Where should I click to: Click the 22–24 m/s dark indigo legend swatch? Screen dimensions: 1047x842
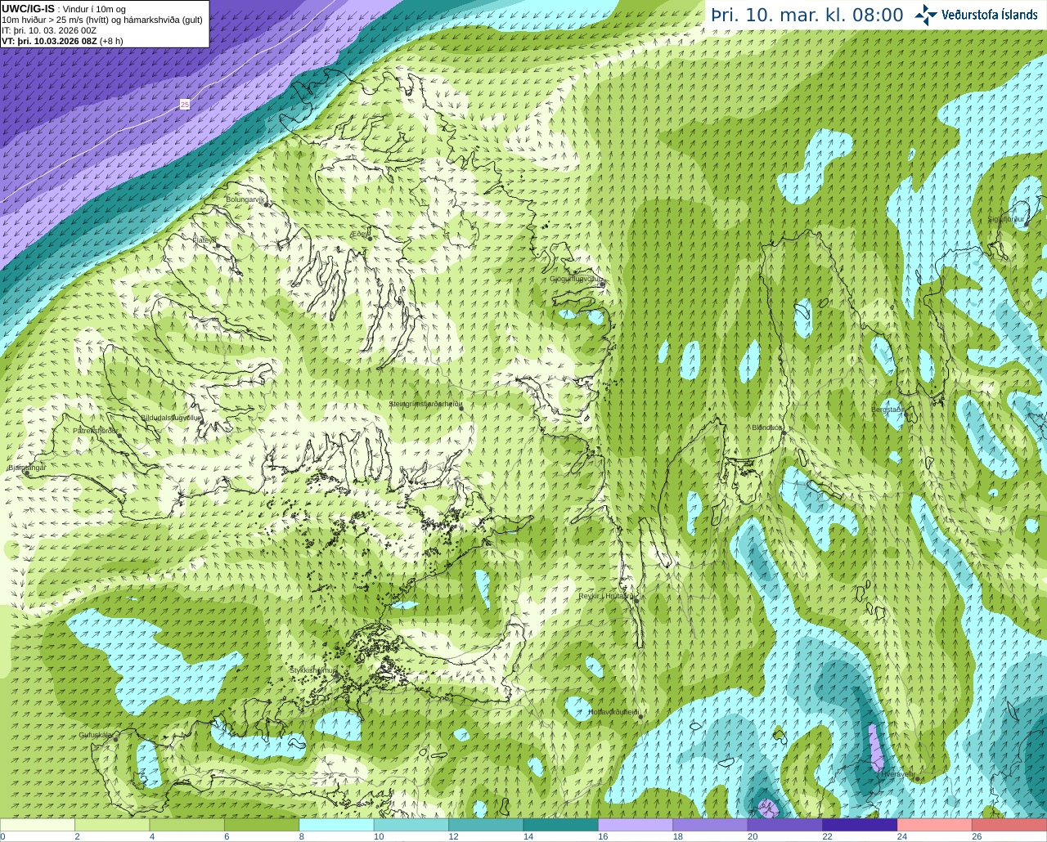pos(861,825)
